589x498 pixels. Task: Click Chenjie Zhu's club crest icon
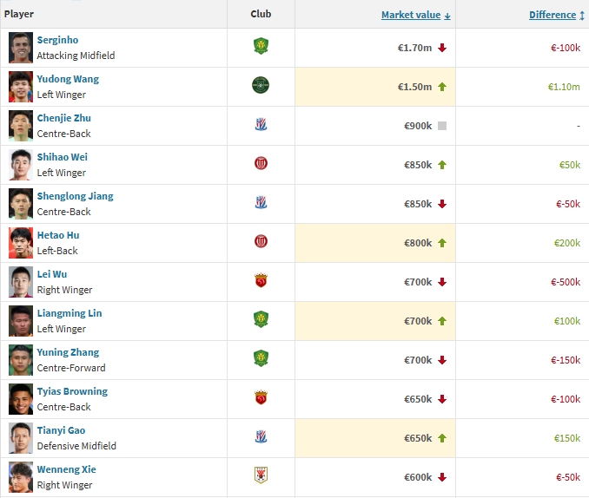261,125
